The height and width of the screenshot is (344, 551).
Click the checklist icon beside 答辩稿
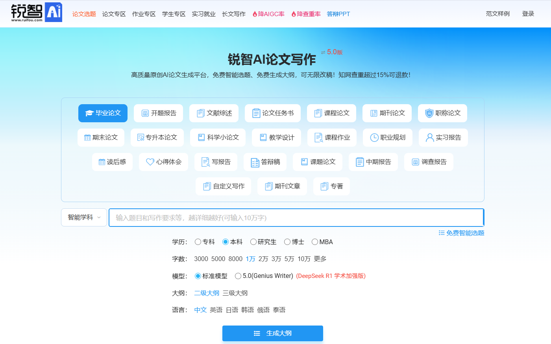[x=255, y=162]
